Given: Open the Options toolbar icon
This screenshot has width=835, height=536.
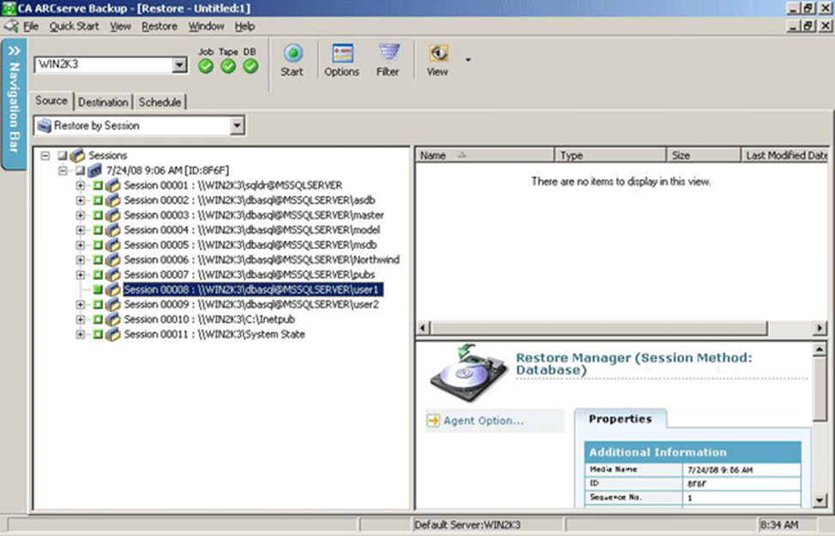Looking at the screenshot, I should [x=342, y=53].
